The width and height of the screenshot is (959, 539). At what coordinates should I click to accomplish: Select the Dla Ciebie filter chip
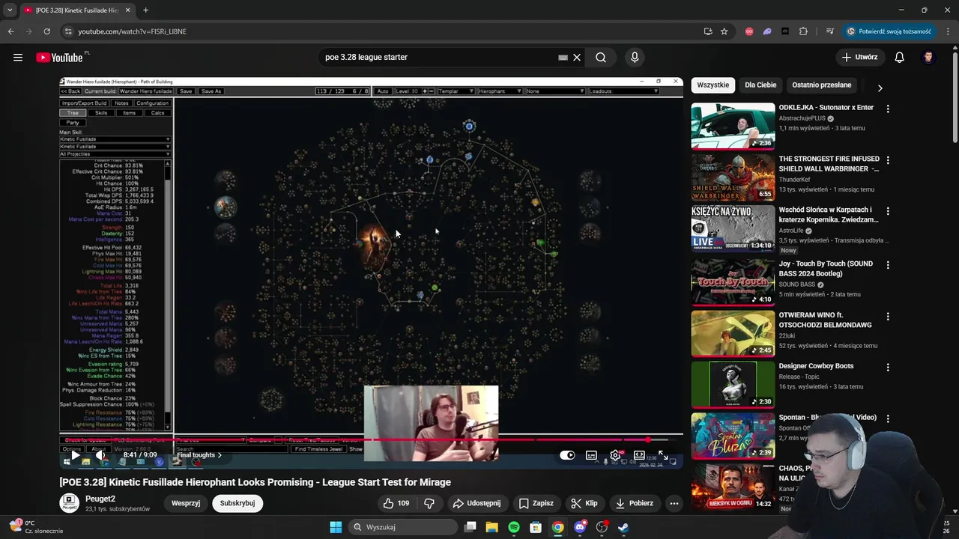[x=760, y=85]
